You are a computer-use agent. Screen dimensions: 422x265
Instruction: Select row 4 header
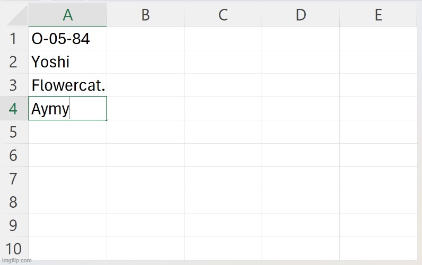coord(13,109)
